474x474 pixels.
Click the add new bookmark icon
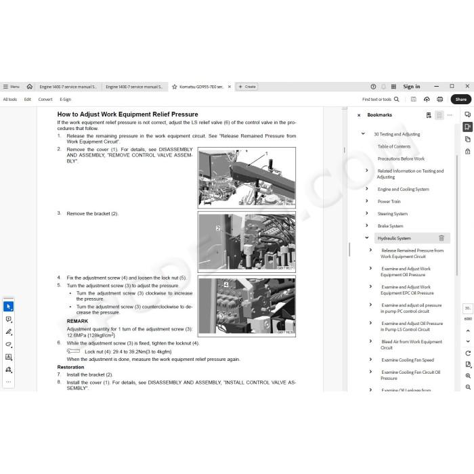click(x=429, y=115)
